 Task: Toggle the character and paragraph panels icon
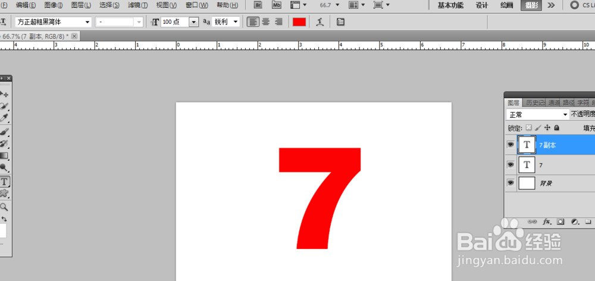pyautogui.click(x=340, y=22)
